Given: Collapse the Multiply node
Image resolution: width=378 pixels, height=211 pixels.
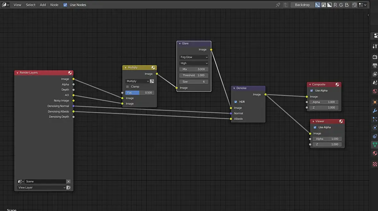Looking at the screenshot, I should point(125,67).
